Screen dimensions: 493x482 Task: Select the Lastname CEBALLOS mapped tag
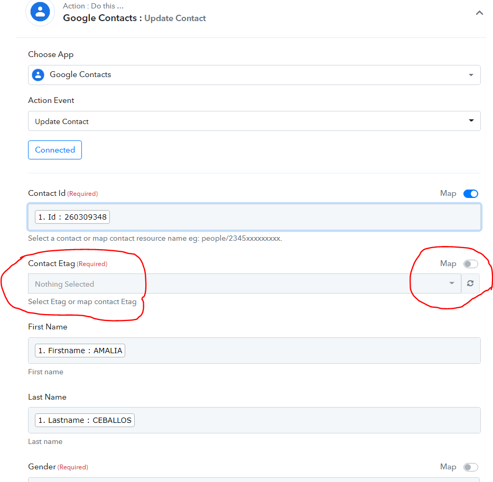(x=85, y=420)
